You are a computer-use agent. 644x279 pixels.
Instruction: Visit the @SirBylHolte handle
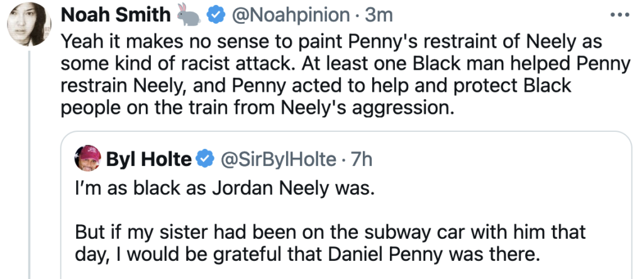tap(279, 160)
